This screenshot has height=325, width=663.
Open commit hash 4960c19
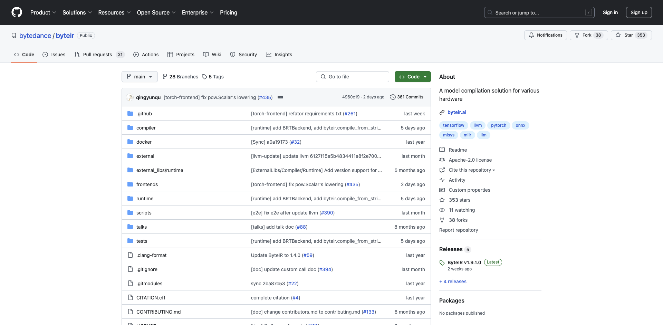click(x=351, y=97)
